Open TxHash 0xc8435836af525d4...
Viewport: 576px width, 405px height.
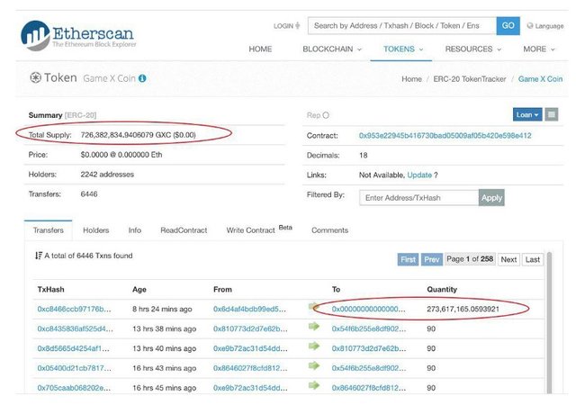point(75,328)
